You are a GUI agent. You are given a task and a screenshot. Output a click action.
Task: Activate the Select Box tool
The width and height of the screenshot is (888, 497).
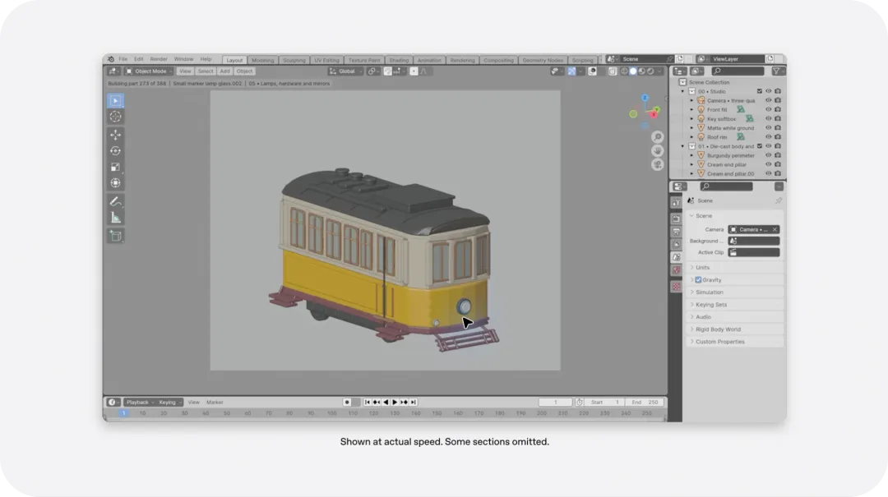(x=116, y=101)
